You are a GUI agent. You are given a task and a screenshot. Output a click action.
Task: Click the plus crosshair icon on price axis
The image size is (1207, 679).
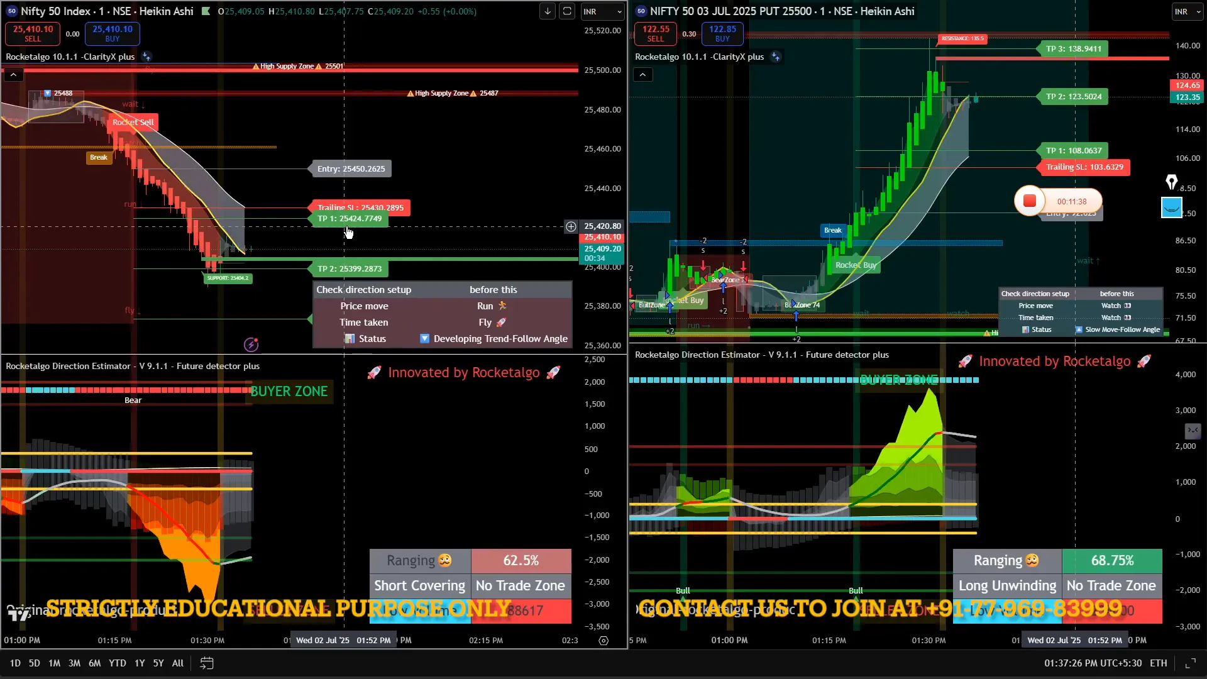[571, 226]
